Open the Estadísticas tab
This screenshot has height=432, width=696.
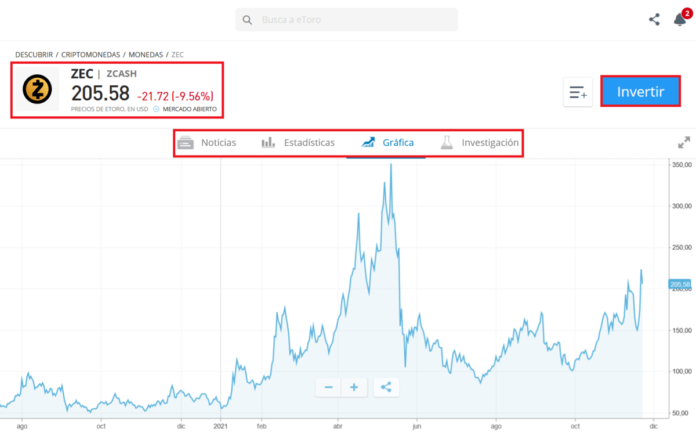pos(298,143)
